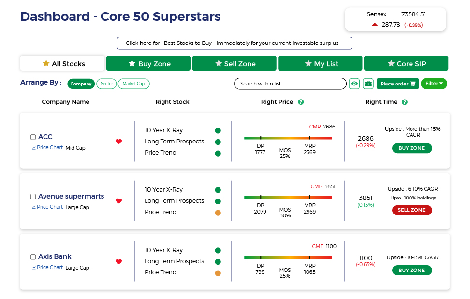Tick the Axis Bank checkbox
Screen dimensions: 470x299
[x=33, y=257]
